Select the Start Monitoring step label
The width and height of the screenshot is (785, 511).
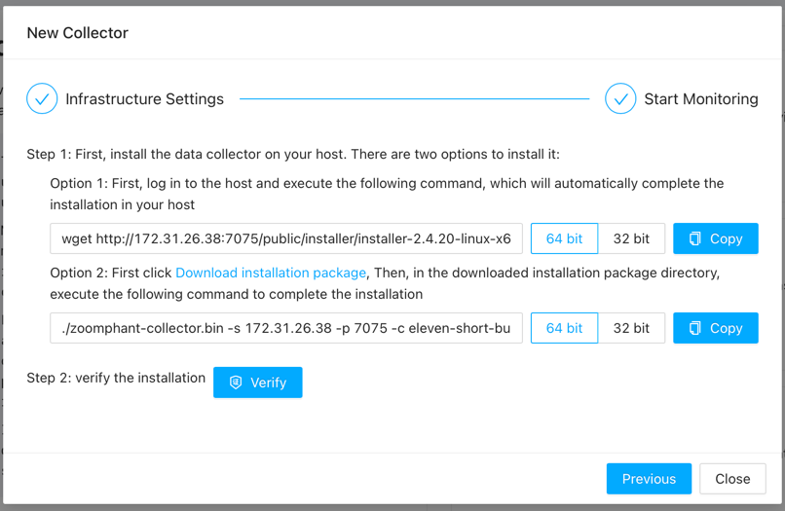point(700,99)
